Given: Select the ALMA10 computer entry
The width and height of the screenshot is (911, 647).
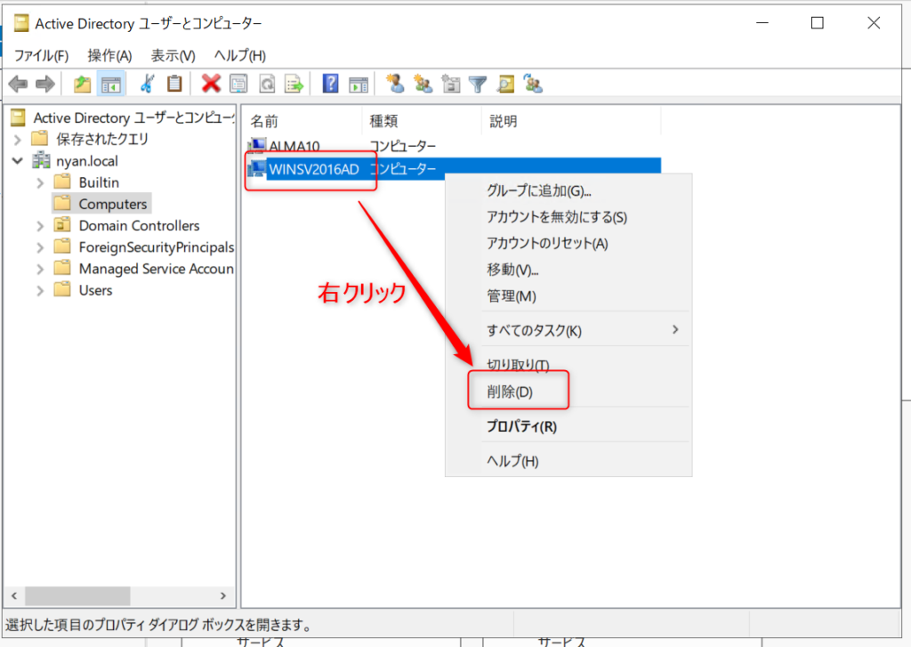Looking at the screenshot, I should click(x=294, y=146).
